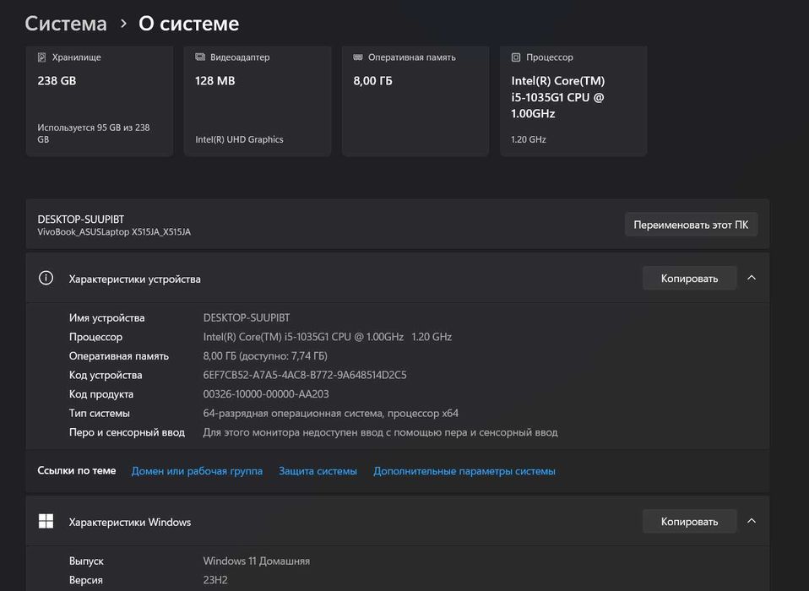
Task: Select the Процессор value Intel Core i5-1035G1 row
Action: [x=328, y=337]
